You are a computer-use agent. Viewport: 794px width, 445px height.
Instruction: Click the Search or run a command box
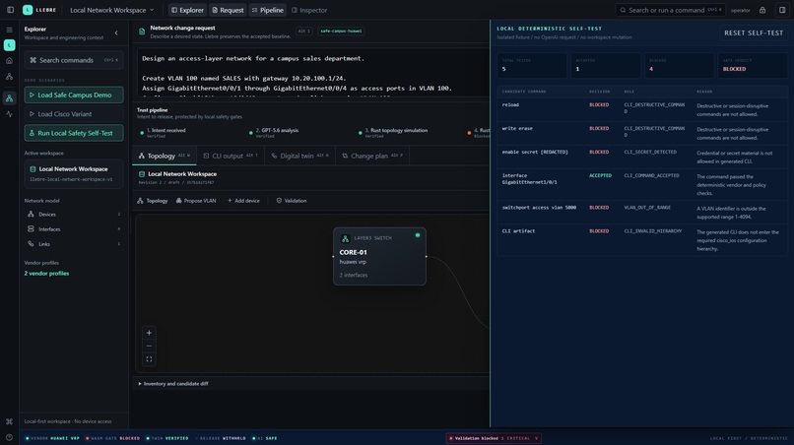point(671,10)
